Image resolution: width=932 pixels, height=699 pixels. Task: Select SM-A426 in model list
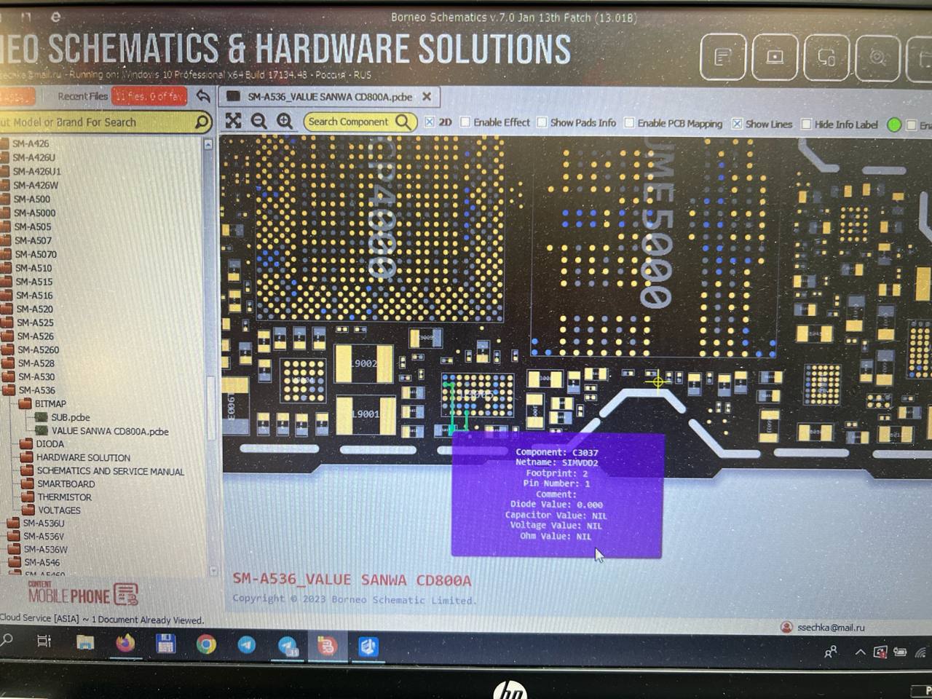click(x=31, y=143)
